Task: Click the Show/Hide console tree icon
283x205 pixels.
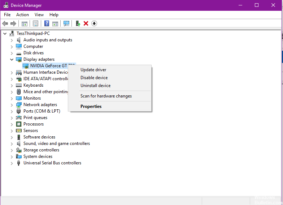Action: tap(25, 24)
